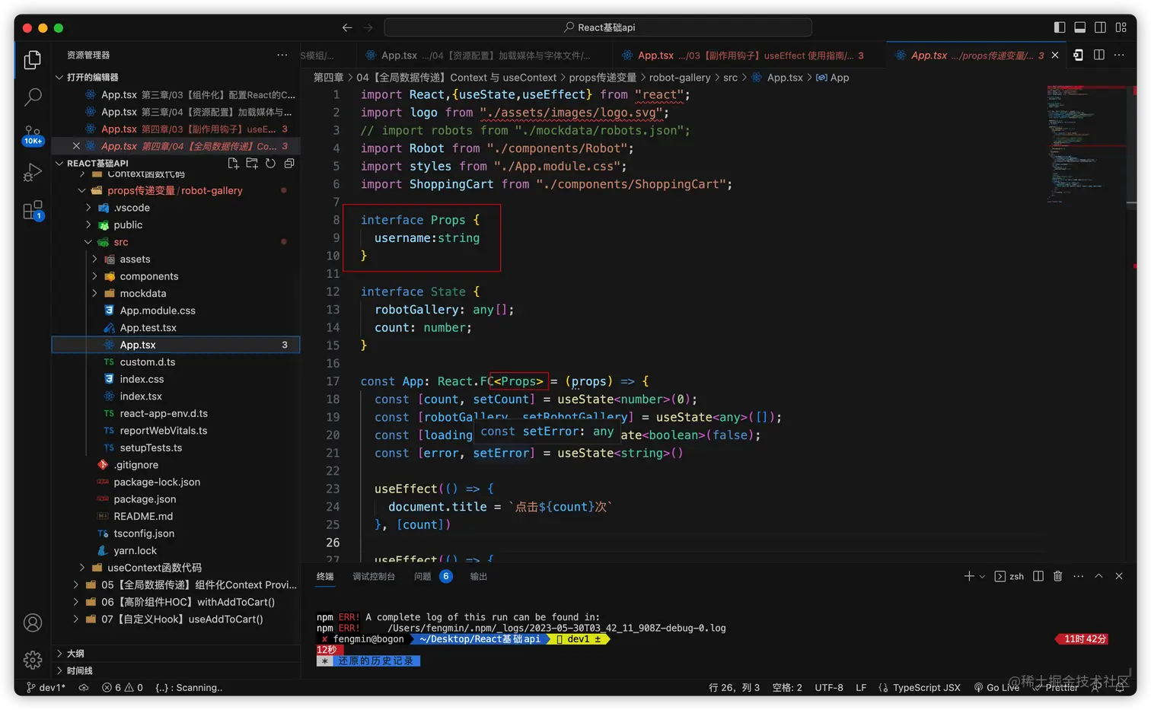
Task: Open Source Control view with 10K+ badge
Action: pos(33,135)
